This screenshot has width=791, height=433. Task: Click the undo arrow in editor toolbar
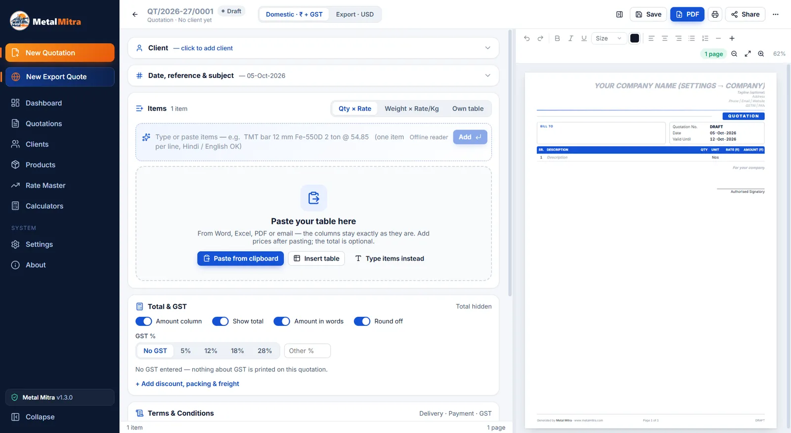coord(527,38)
